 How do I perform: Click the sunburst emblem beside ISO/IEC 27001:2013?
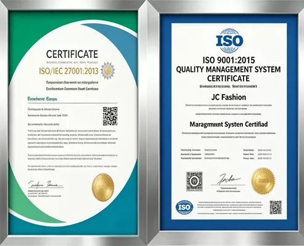[x=108, y=71]
